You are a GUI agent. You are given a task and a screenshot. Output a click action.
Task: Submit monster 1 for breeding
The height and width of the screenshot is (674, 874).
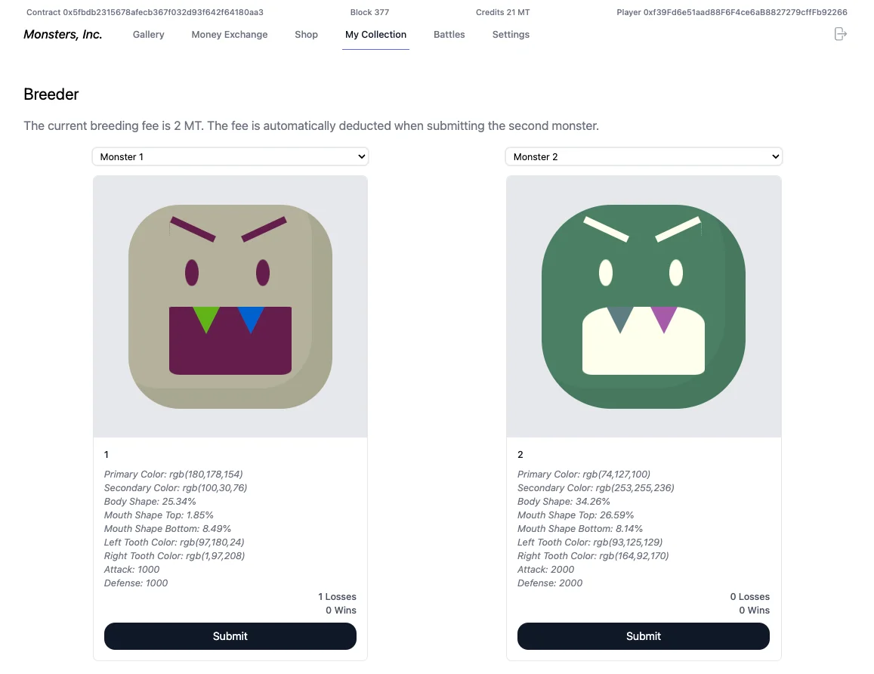pyautogui.click(x=230, y=636)
